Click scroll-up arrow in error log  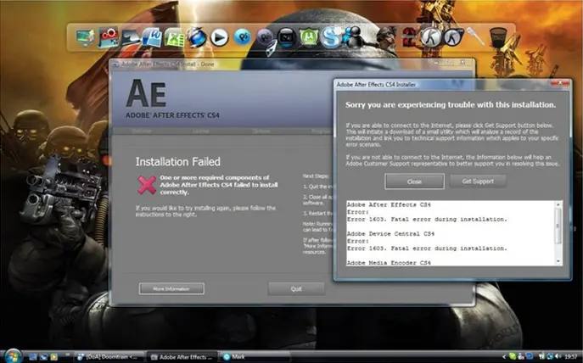[x=558, y=204]
